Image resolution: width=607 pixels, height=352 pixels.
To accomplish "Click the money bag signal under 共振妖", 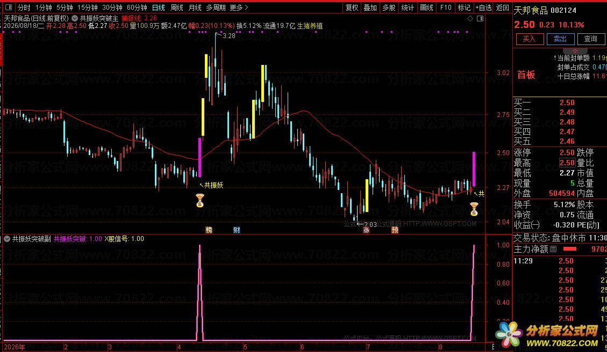I will click(x=200, y=201).
